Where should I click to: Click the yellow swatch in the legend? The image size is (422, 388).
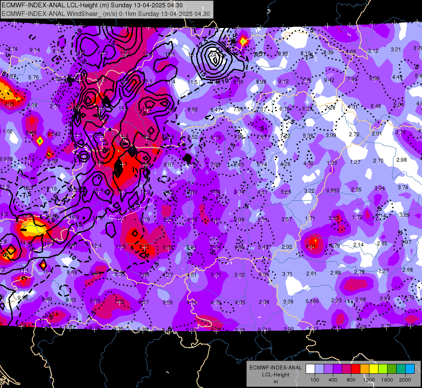point(374,369)
